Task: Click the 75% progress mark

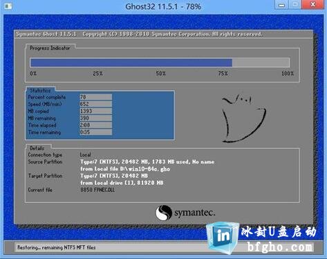Action: (x=223, y=73)
